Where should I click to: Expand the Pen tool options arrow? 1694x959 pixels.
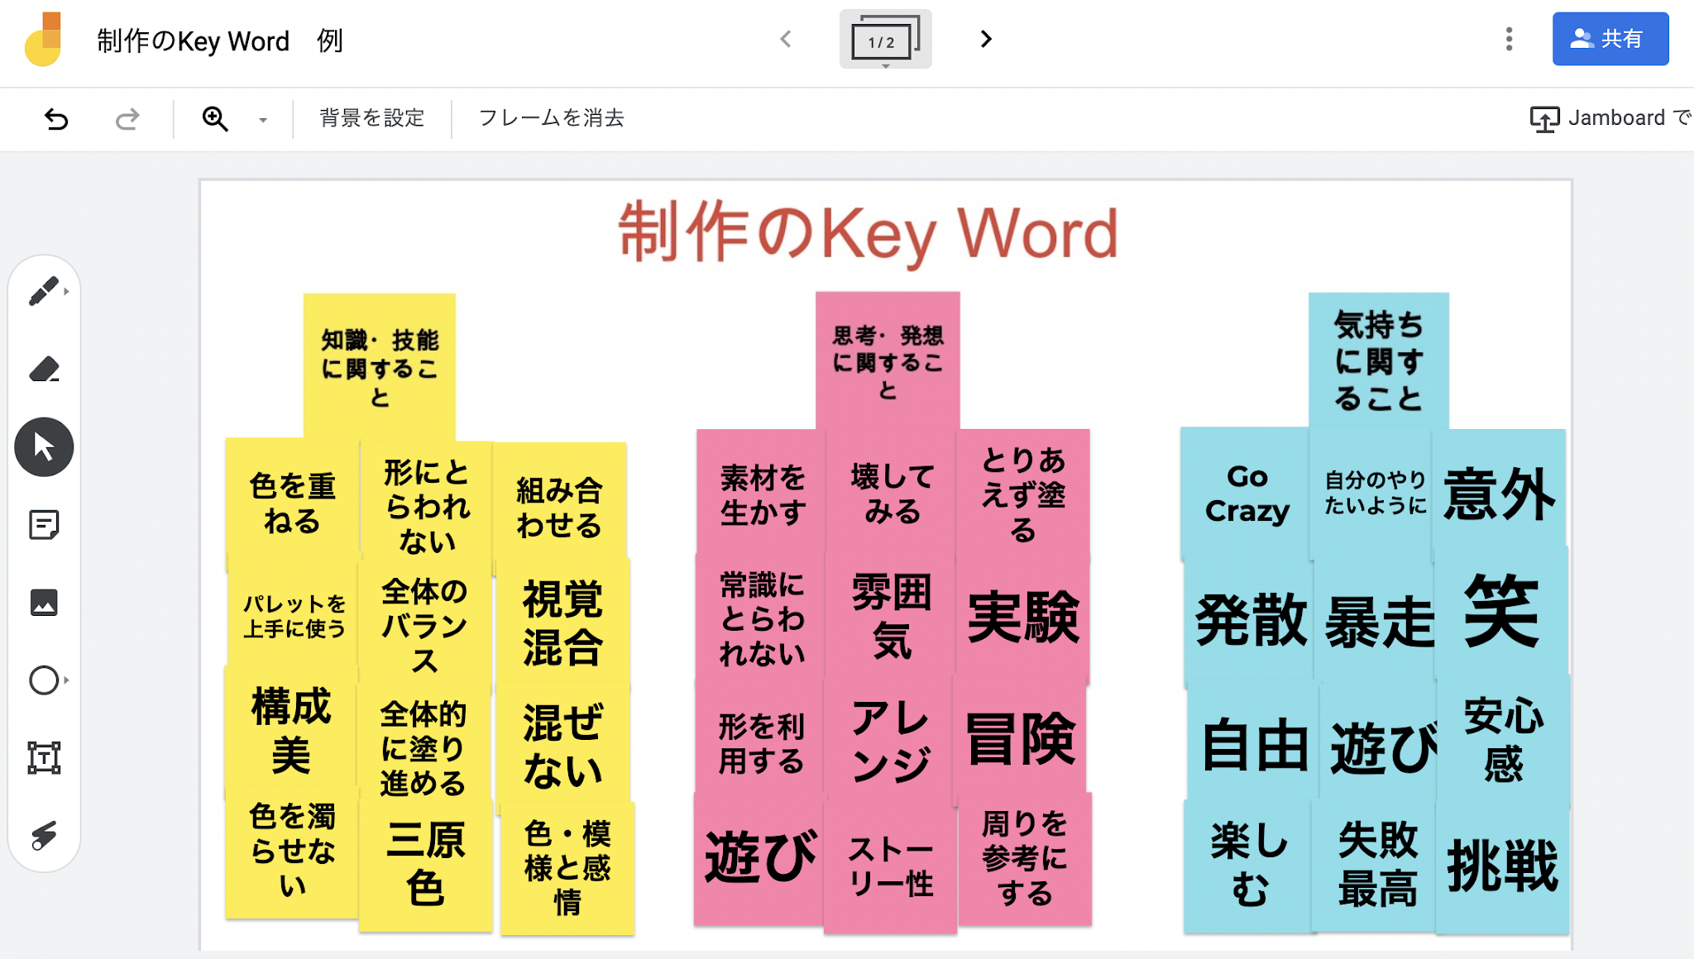click(67, 291)
